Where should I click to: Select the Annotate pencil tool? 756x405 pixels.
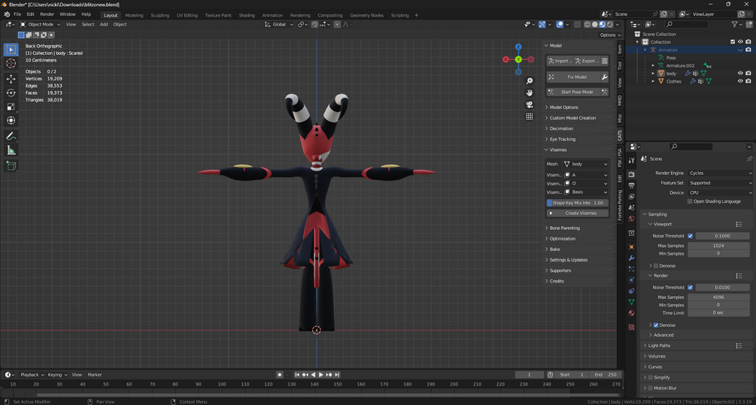[x=11, y=136]
